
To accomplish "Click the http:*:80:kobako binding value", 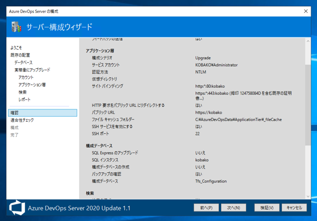I will point(210,86).
